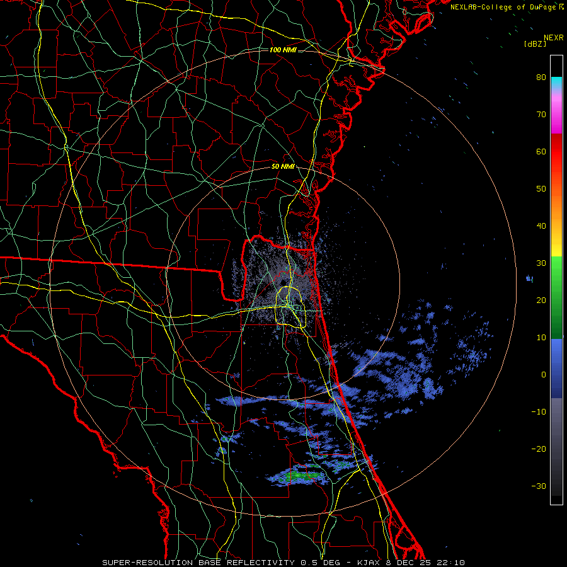Image resolution: width=567 pixels, height=567 pixels.
Task: Click the -10 value on color scale
Action: pos(539,412)
